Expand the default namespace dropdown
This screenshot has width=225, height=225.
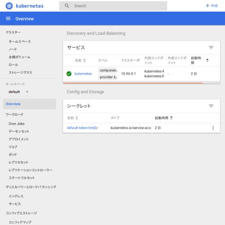point(27,92)
